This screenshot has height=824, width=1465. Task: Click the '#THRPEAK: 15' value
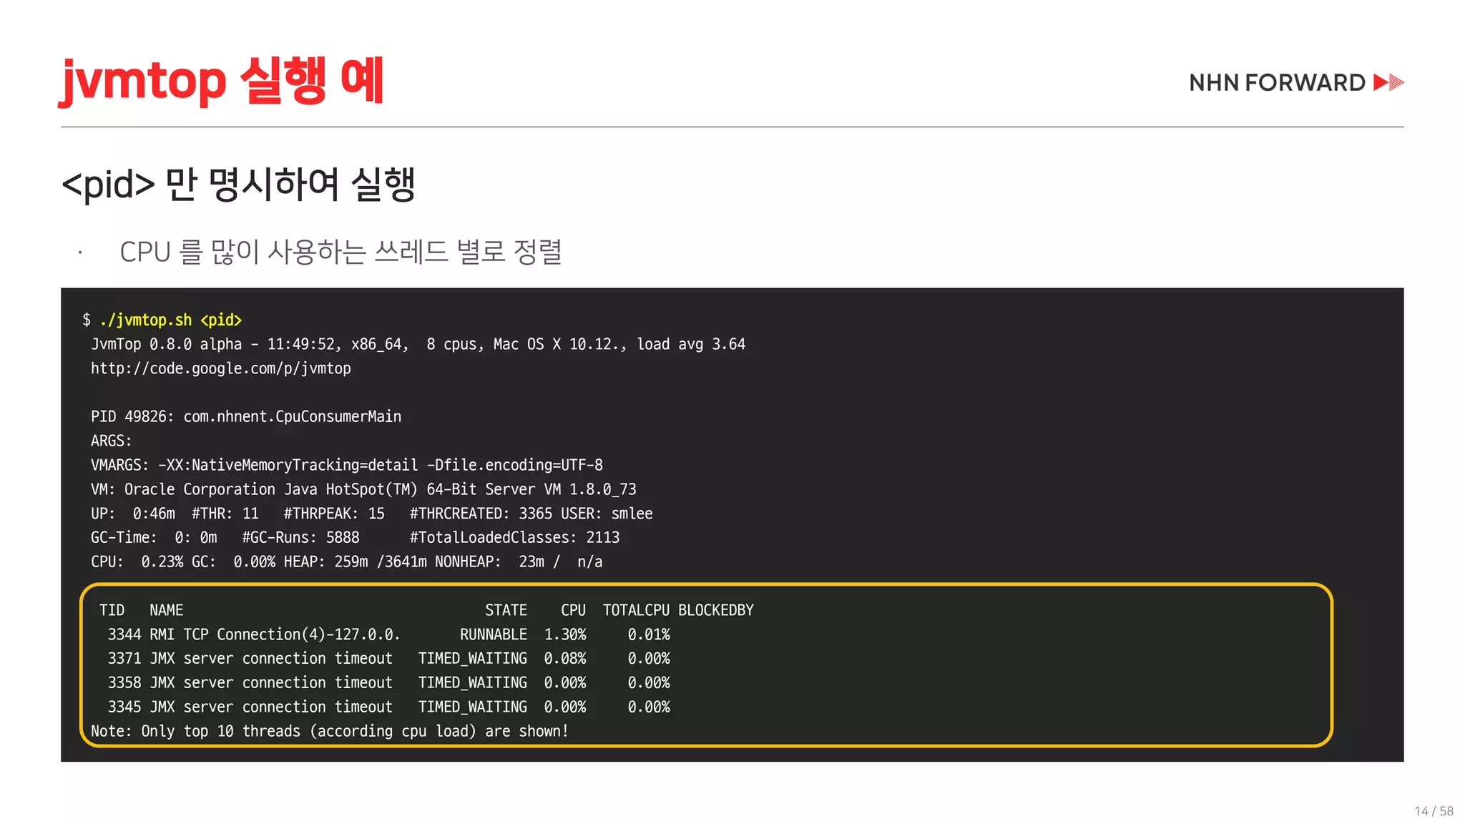pos(334,514)
